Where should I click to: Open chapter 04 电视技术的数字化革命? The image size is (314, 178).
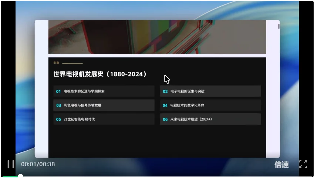point(210,105)
